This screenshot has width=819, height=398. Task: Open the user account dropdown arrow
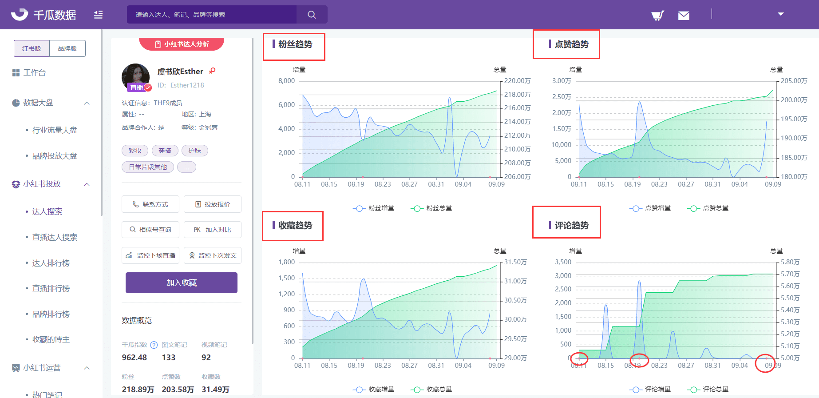(781, 14)
